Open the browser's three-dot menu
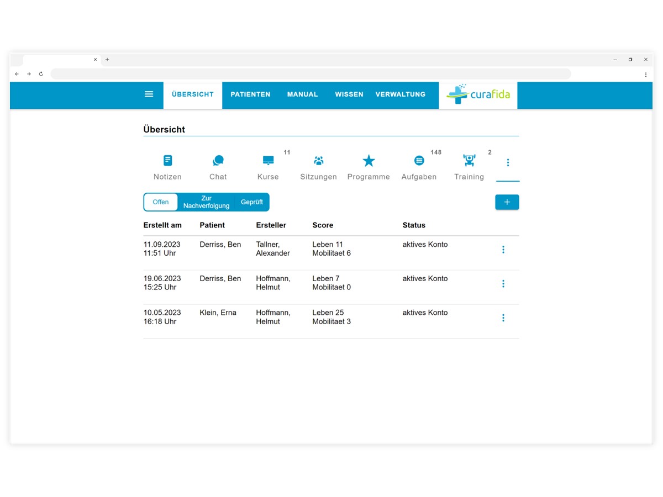 click(x=645, y=74)
